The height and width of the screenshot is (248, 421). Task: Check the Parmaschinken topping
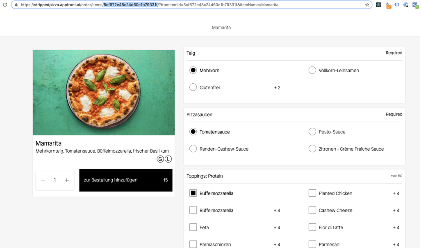click(x=193, y=244)
